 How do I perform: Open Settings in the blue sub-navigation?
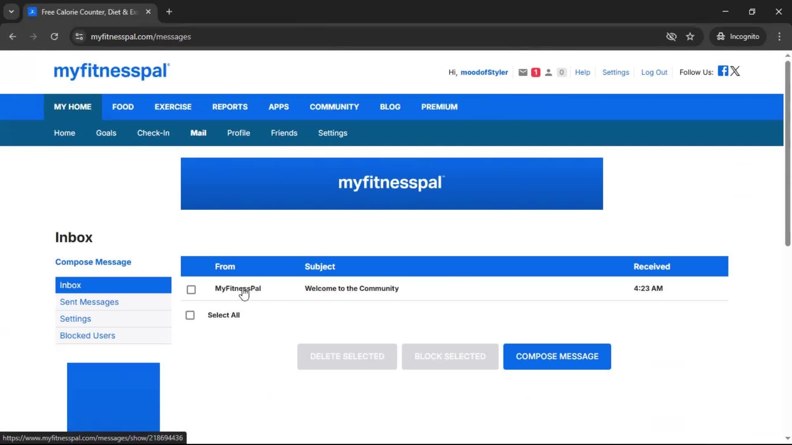click(332, 133)
